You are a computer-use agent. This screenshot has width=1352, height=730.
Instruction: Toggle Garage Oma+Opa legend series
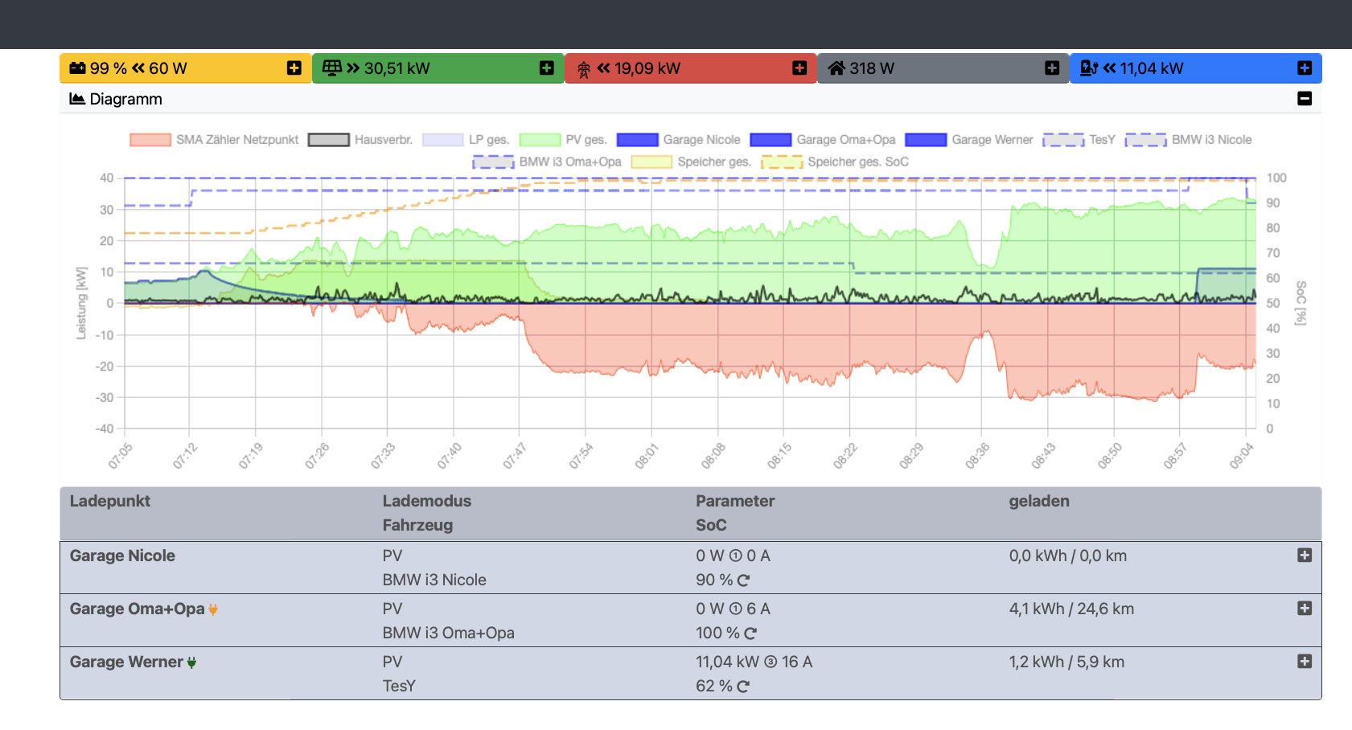point(823,140)
